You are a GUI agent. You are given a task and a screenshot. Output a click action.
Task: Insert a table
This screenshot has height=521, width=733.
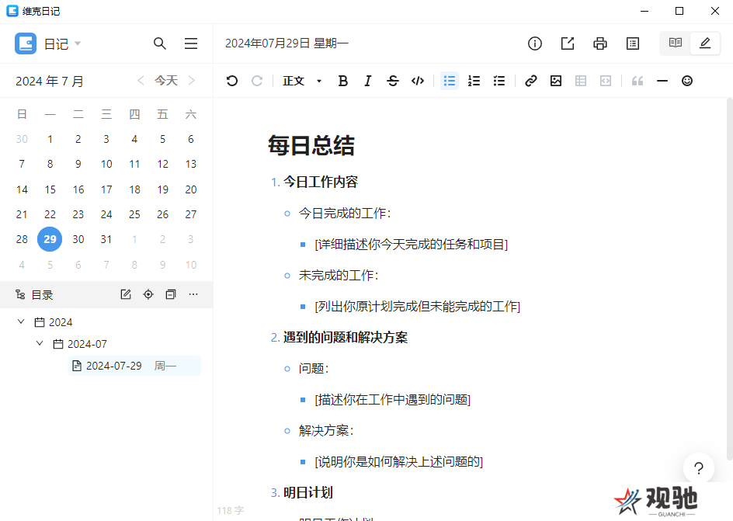point(581,81)
